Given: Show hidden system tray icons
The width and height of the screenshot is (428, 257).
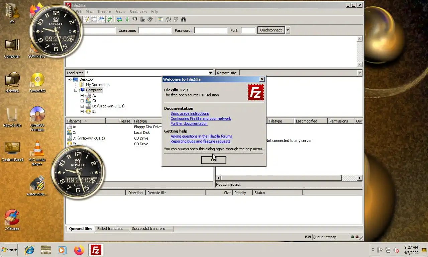Looking at the screenshot, I should click(373, 250).
